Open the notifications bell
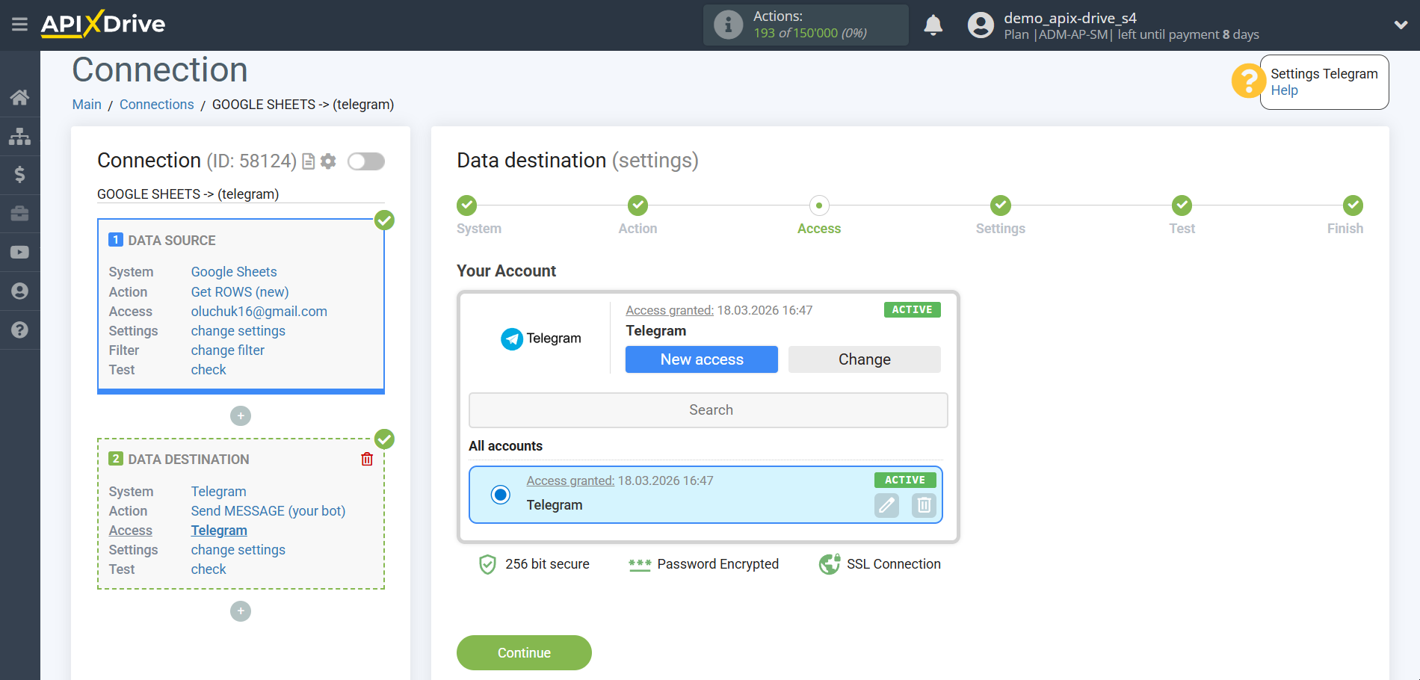This screenshot has width=1420, height=680. pos(933,25)
